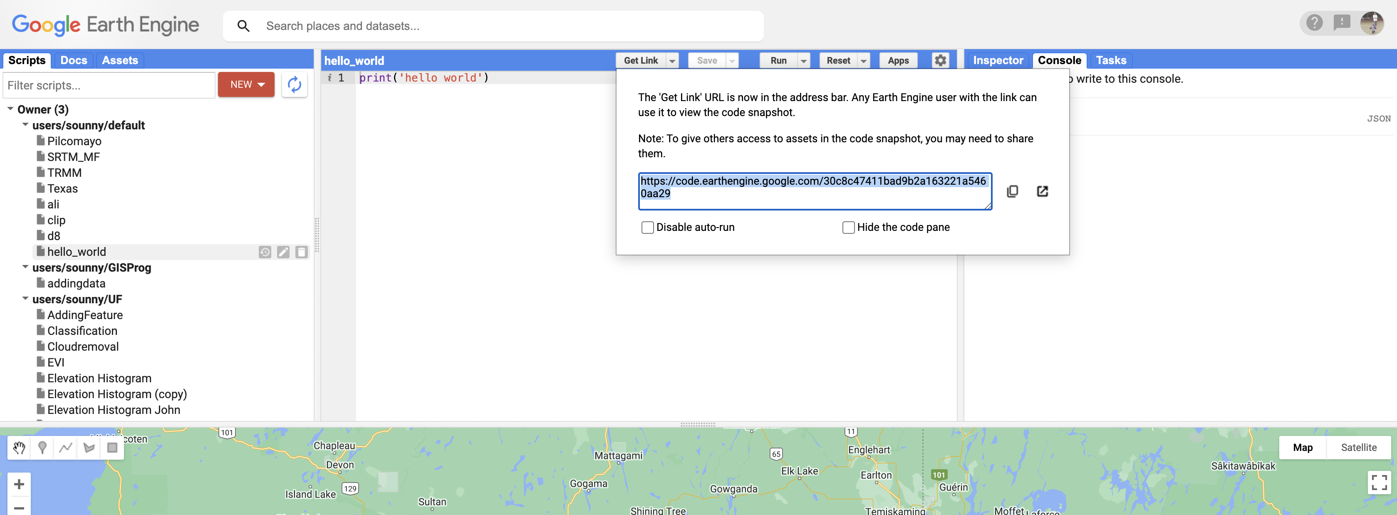Open the Get Link dropdown arrow
The image size is (1397, 515).
[x=672, y=60]
